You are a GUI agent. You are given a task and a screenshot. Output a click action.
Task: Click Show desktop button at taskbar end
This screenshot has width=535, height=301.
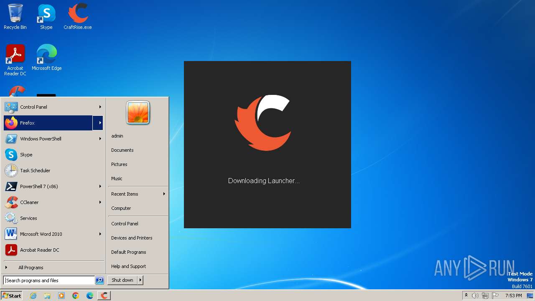tap(530, 296)
